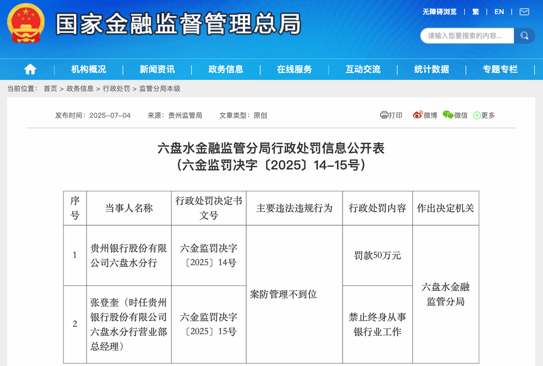Click the 序号 column header

pyautogui.click(x=75, y=208)
